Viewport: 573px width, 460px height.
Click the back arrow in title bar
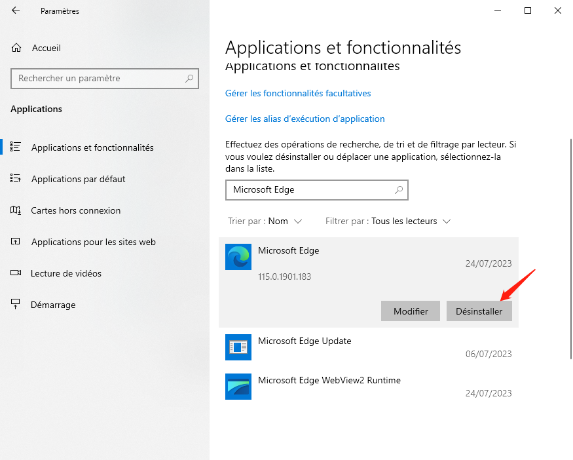tap(16, 10)
